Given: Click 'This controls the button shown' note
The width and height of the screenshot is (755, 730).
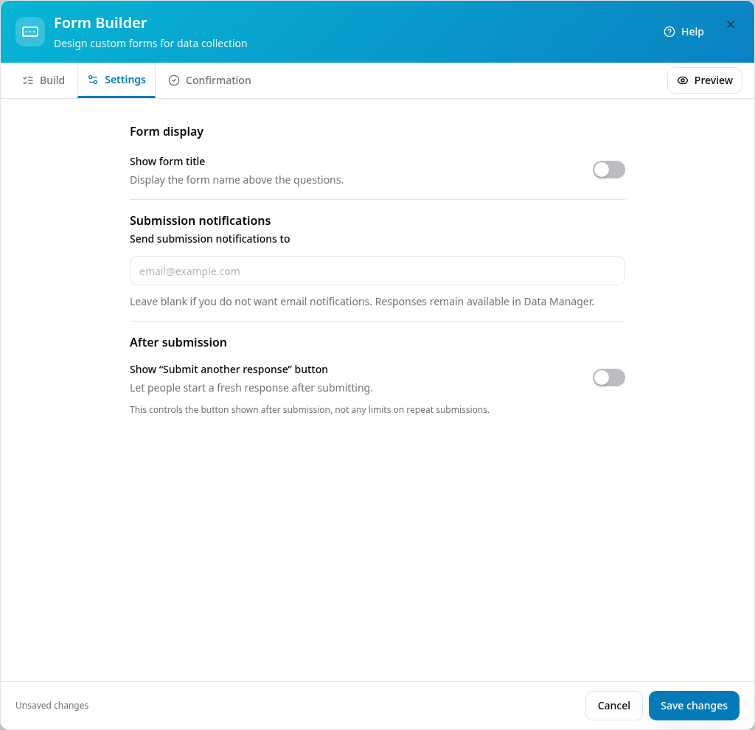Looking at the screenshot, I should (x=310, y=410).
